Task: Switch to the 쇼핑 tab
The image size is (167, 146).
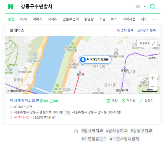Action: pyautogui.click(x=102, y=19)
